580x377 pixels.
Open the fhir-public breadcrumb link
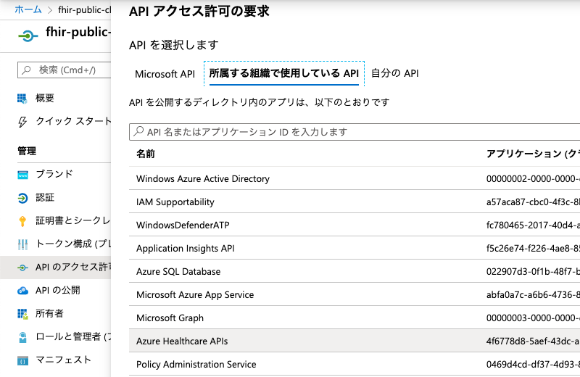click(85, 10)
